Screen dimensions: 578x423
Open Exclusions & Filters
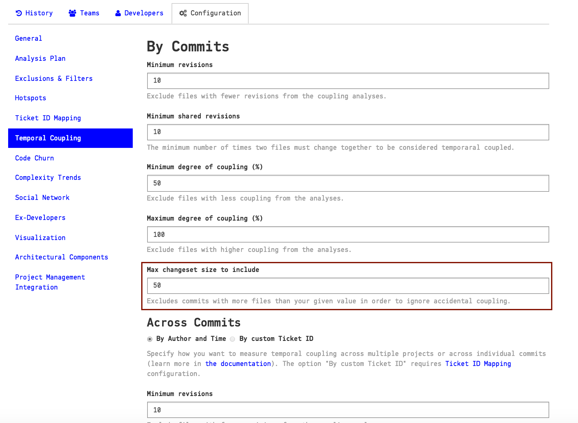tap(54, 78)
